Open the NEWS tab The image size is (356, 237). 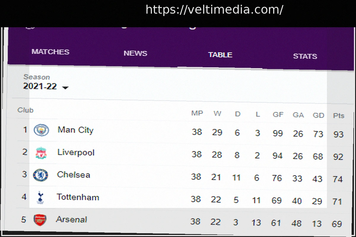[x=135, y=53]
